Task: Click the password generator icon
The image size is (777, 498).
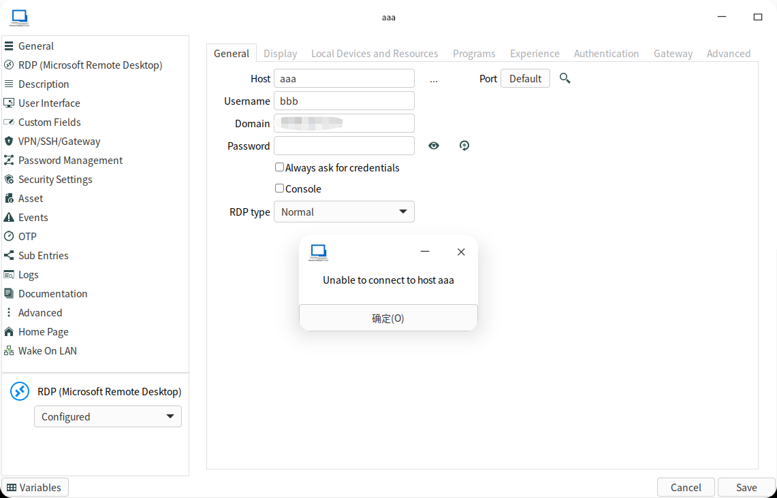Action: [x=464, y=146]
